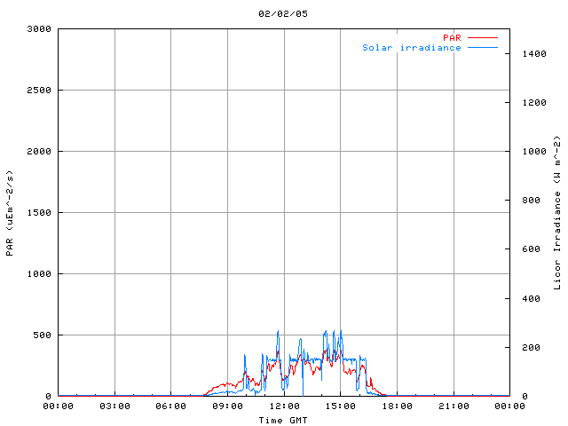Click the right axis value 1400

534,54
